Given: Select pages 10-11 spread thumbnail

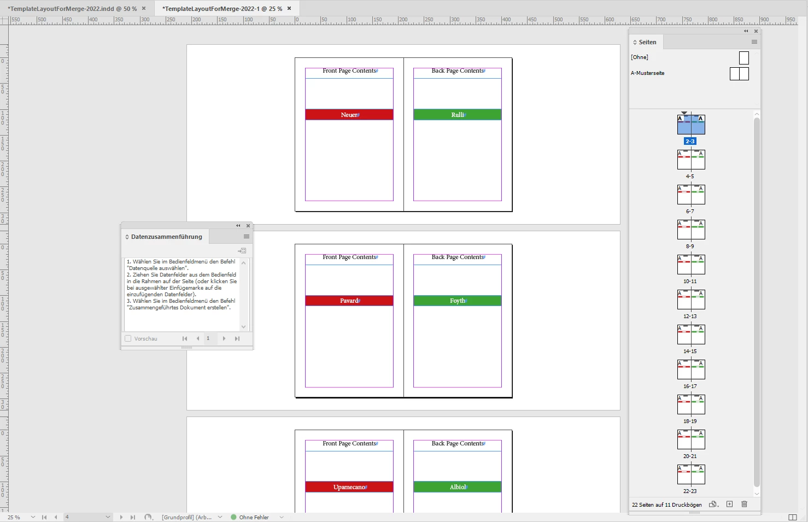Looking at the screenshot, I should click(691, 265).
